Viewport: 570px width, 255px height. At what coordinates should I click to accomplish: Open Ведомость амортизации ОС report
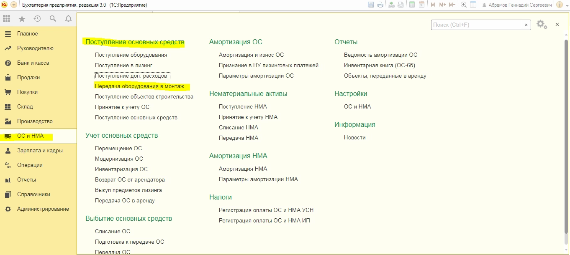pyautogui.click(x=380, y=55)
